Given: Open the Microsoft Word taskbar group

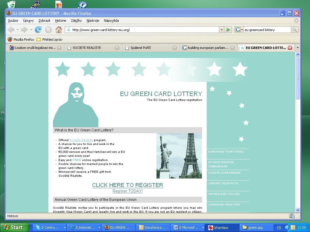Looking at the screenshot, I should 188,227.
